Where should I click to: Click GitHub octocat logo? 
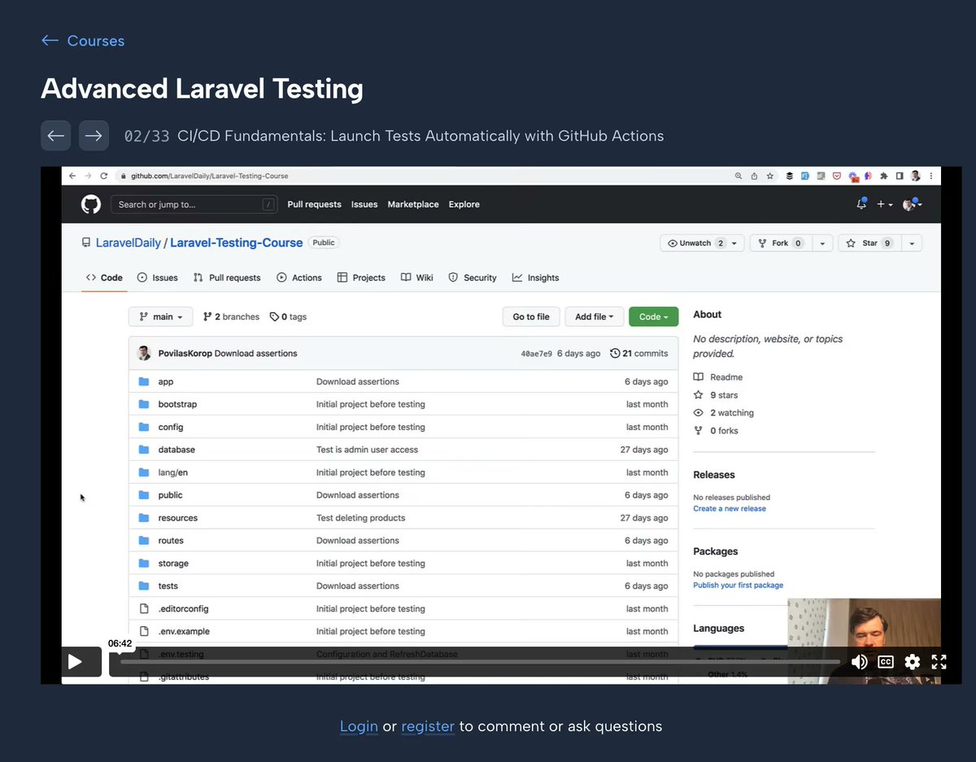click(x=91, y=204)
